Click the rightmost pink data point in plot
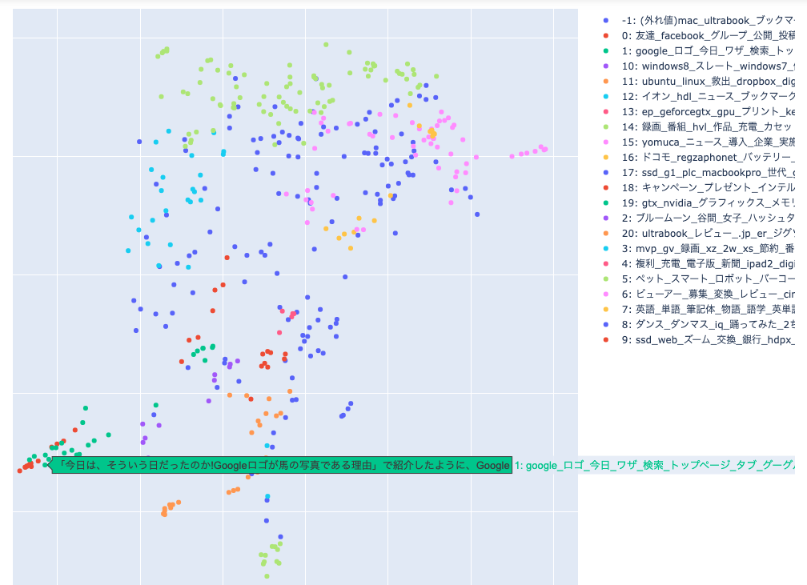The image size is (807, 585). (x=545, y=149)
